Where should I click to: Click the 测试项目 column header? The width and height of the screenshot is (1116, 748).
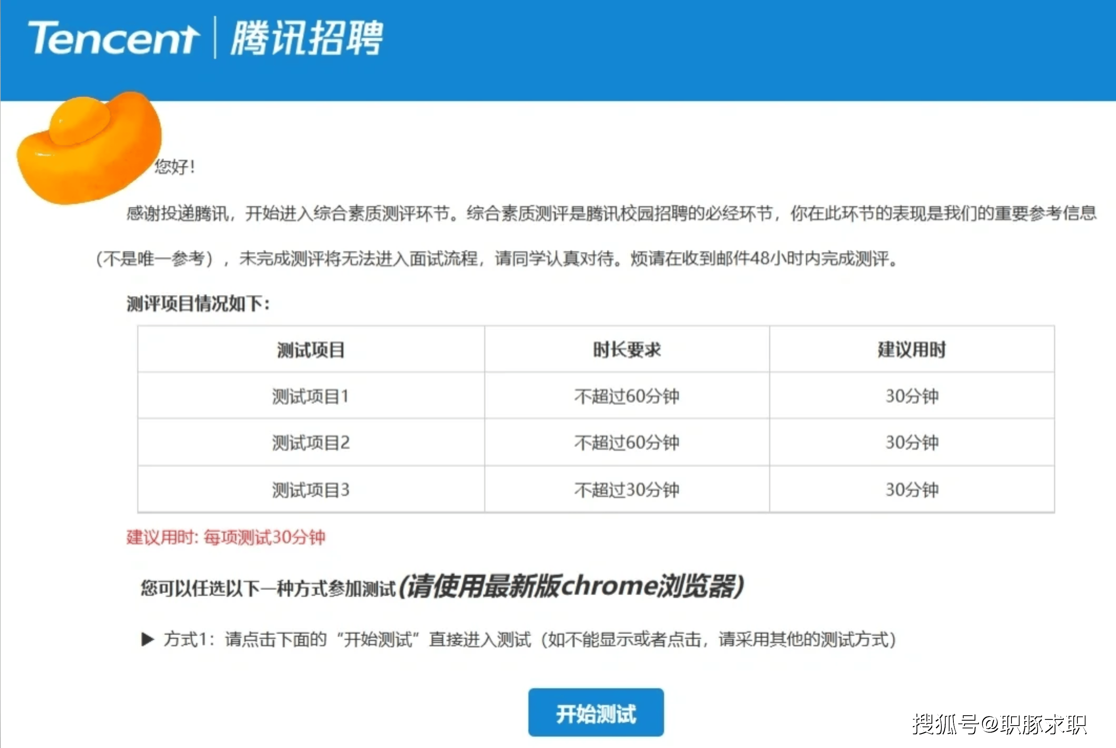coord(311,350)
